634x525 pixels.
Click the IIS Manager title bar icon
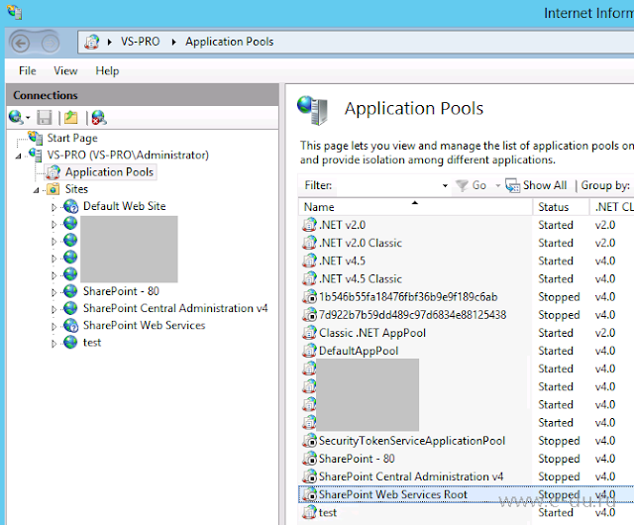click(15, 12)
